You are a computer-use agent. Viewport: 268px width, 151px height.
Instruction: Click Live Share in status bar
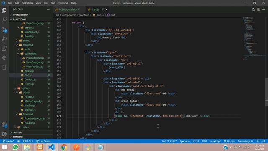43,141
